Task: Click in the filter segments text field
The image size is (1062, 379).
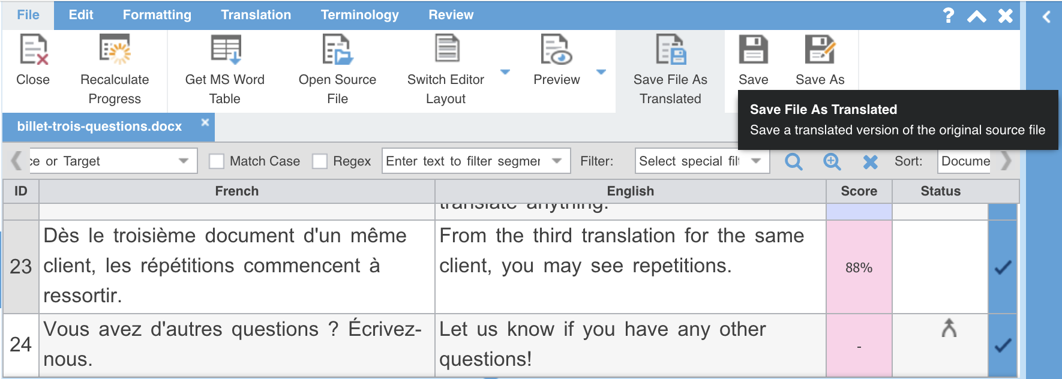Action: click(x=463, y=161)
